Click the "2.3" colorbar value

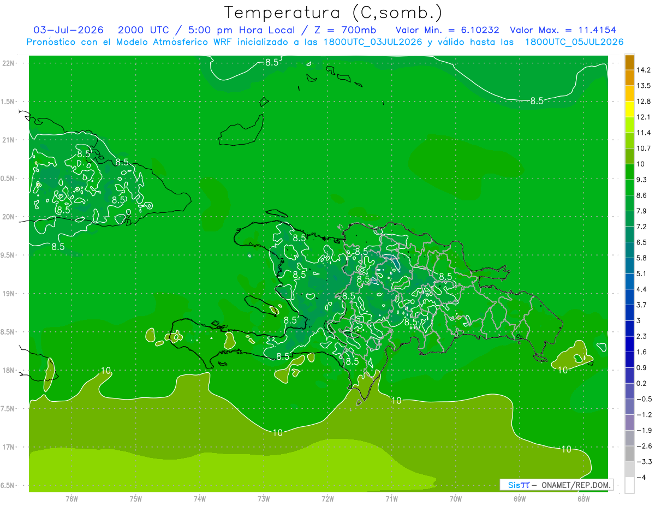tap(642, 336)
